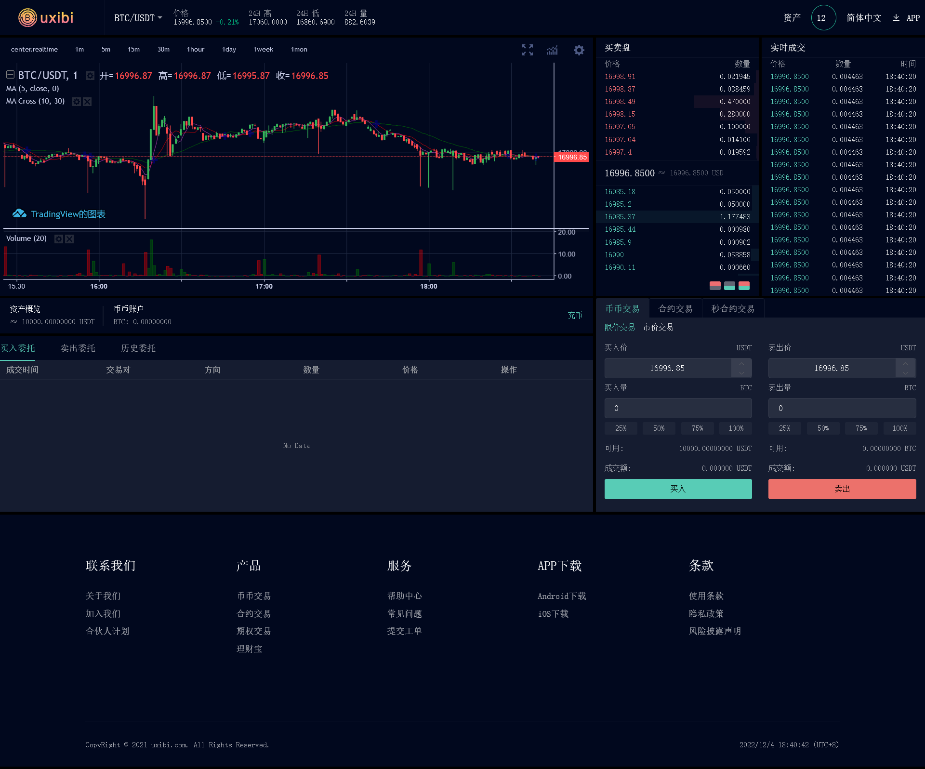Switch order book to sells-only view
This screenshot has height=769, width=925.
[715, 286]
